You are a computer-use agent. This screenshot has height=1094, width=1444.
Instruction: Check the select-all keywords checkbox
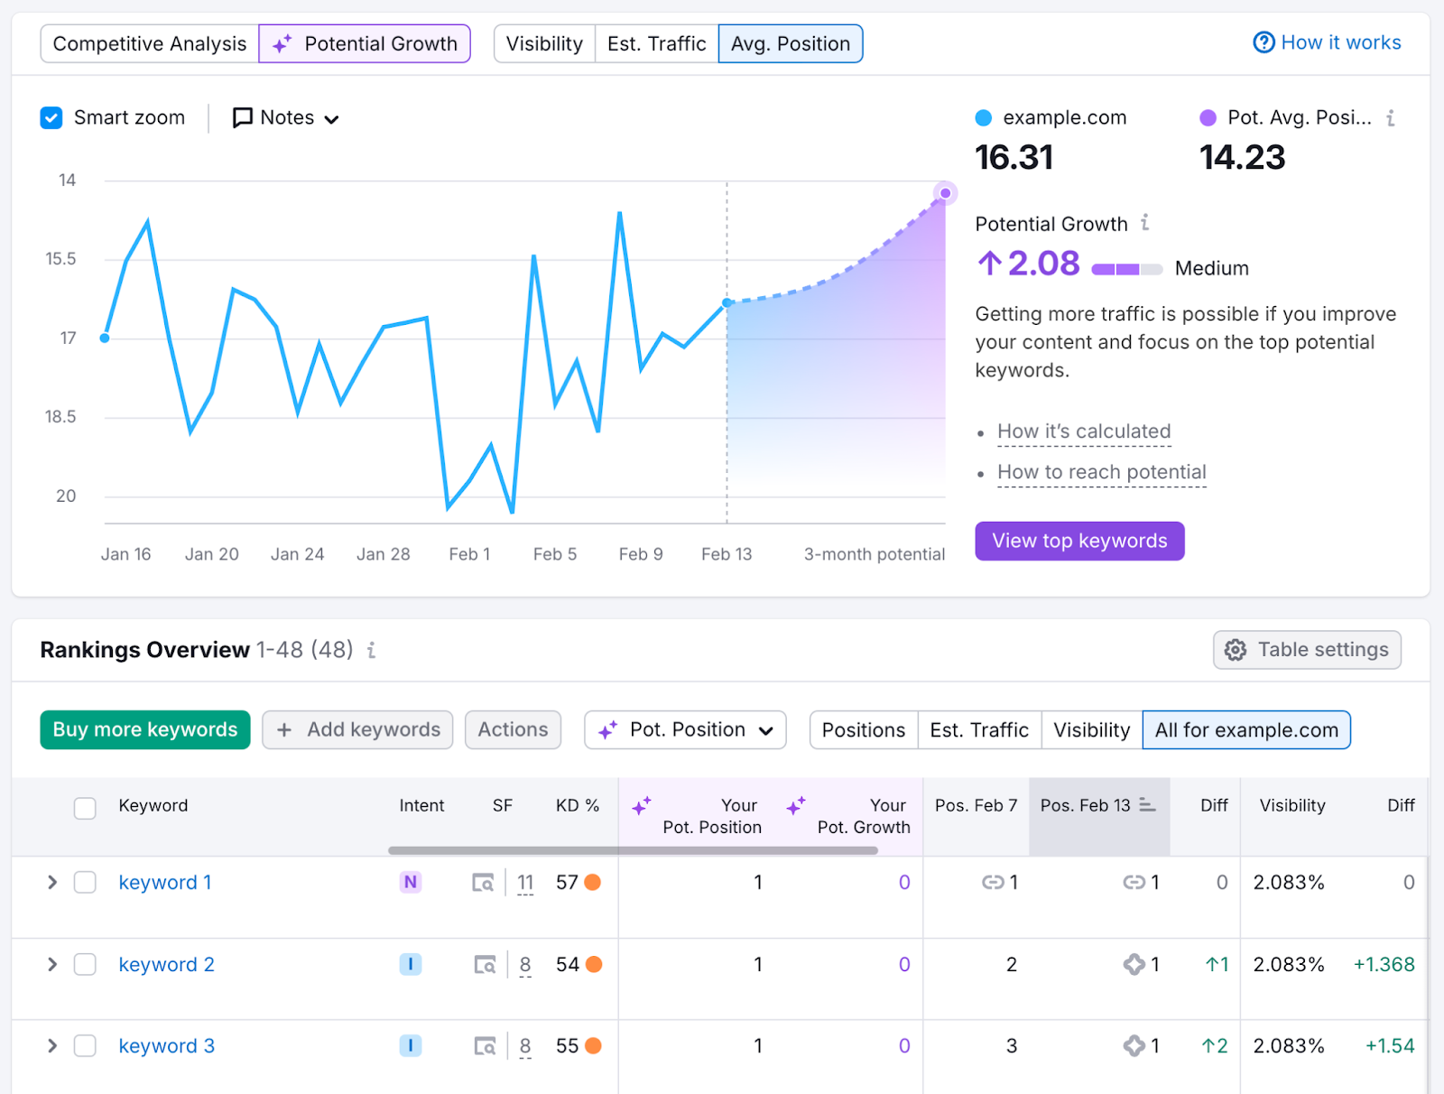pyautogui.click(x=85, y=808)
